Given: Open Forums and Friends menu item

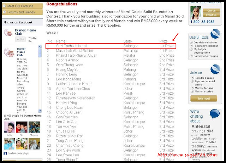Looking at the screenshot, I should point(22,12).
